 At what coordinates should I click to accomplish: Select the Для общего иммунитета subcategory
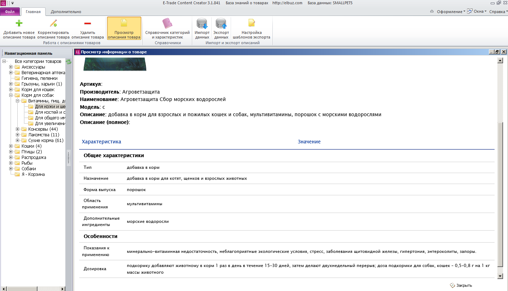click(x=50, y=118)
